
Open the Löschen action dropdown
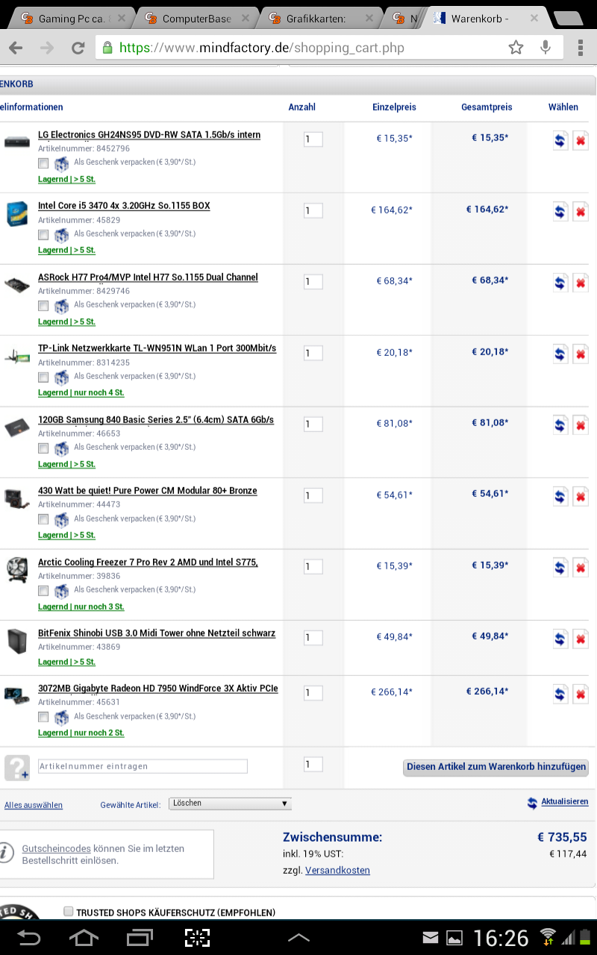click(230, 804)
